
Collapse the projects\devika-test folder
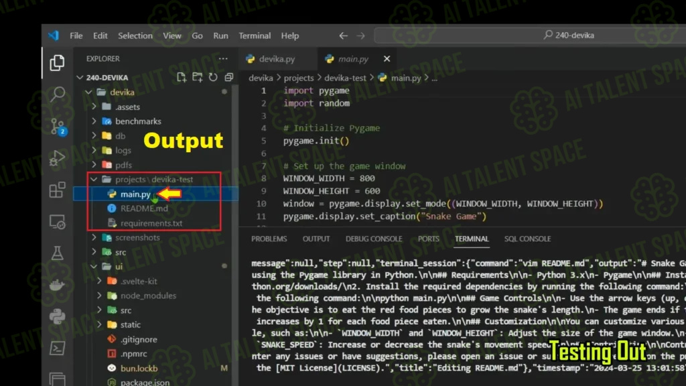pyautogui.click(x=94, y=180)
